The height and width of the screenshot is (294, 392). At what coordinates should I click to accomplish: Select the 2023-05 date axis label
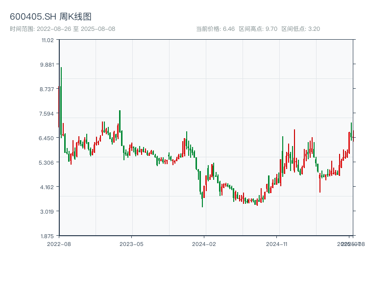coord(131,244)
